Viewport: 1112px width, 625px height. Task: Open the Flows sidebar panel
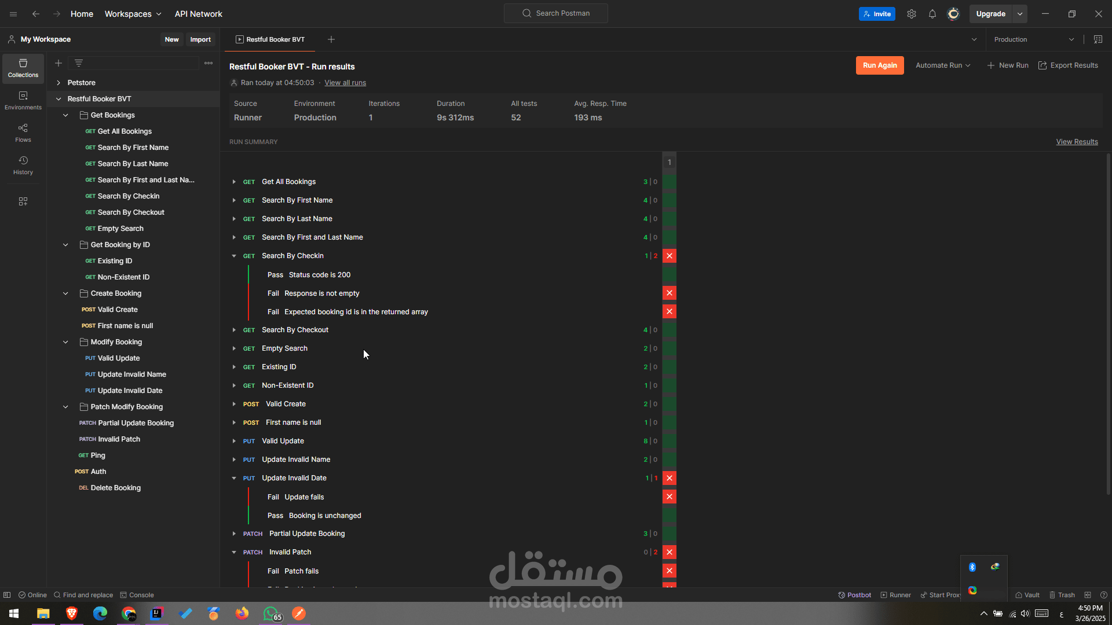(x=23, y=133)
